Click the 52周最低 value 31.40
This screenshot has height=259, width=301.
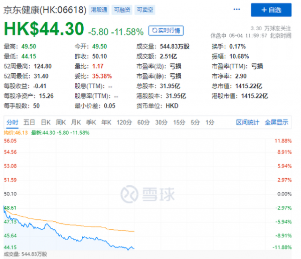41,76
